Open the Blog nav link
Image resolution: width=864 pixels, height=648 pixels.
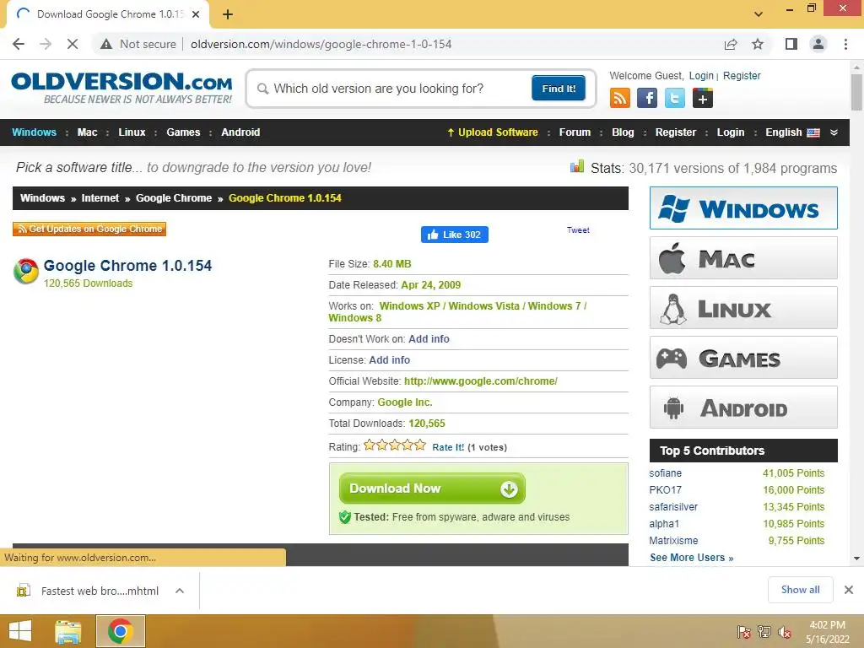point(623,132)
